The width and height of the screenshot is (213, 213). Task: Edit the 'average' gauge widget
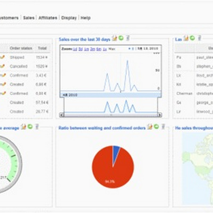[23, 127]
